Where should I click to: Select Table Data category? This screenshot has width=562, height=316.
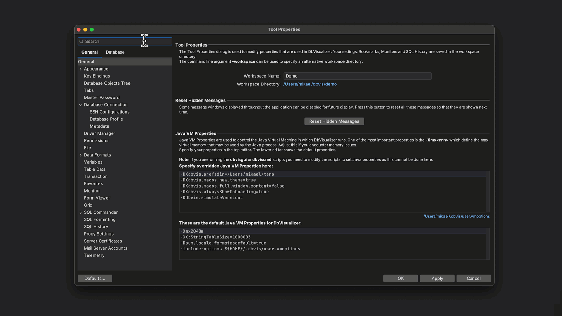[95, 169]
